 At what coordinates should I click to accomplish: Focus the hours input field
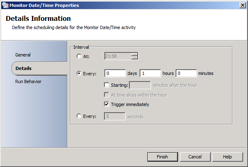(x=150, y=74)
